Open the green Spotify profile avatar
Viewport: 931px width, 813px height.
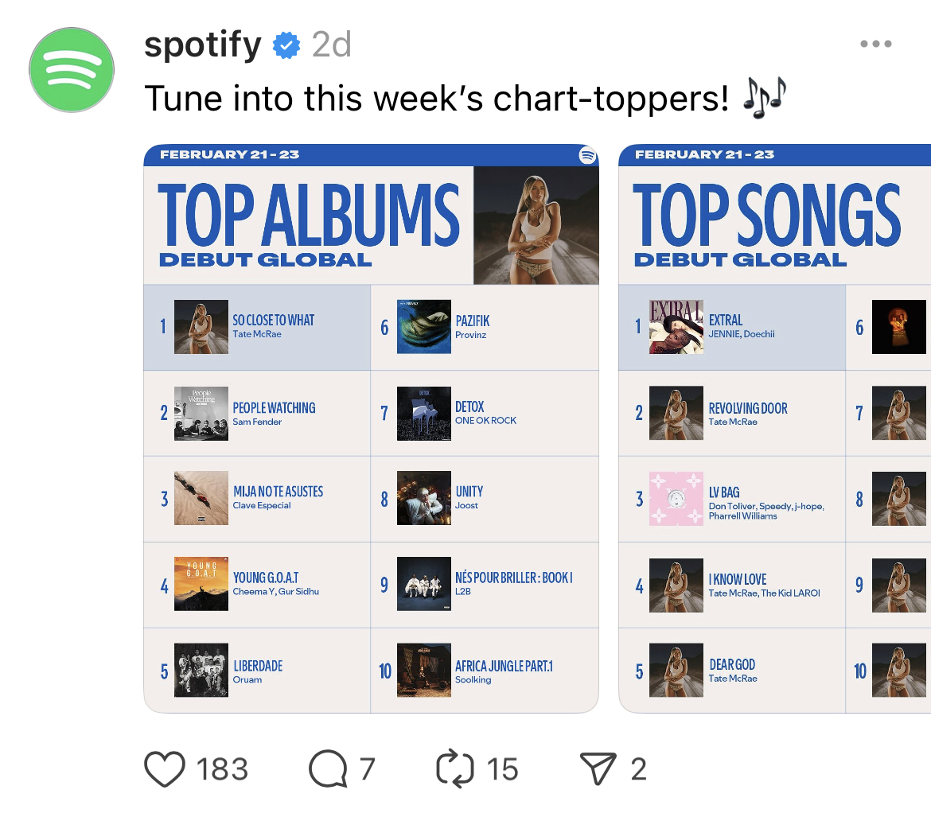tap(72, 70)
